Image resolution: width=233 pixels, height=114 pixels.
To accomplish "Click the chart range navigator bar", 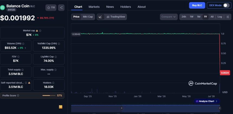I will (145, 109).
